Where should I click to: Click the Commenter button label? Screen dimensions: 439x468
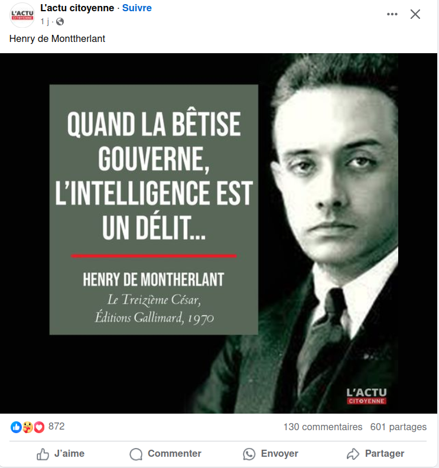point(174,453)
